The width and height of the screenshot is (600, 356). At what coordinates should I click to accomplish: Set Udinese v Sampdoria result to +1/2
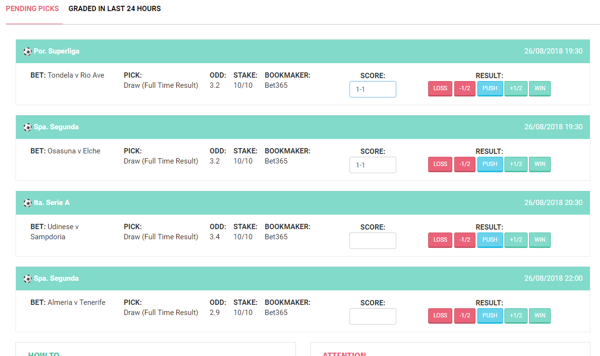516,240
